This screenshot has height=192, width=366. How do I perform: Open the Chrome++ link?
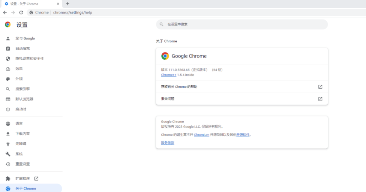pos(168,75)
